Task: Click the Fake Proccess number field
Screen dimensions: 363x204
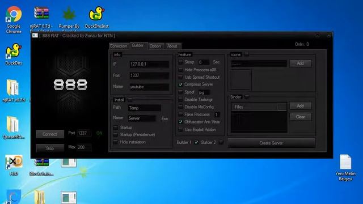Action: pos(217,114)
